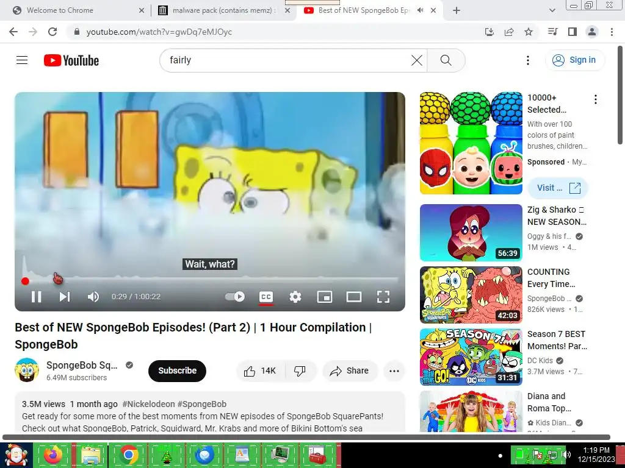This screenshot has width=625, height=468.
Task: Share this page from address bar
Action: point(509,32)
